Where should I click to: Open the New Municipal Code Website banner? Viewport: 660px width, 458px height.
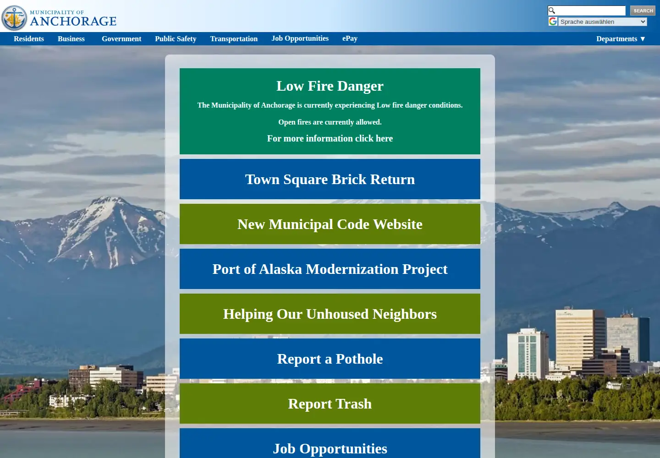click(x=330, y=224)
